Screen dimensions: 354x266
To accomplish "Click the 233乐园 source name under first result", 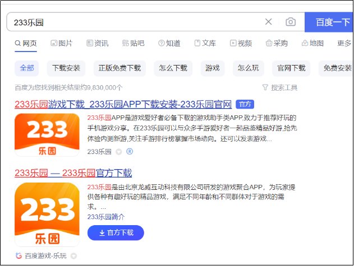I will click(x=99, y=152).
